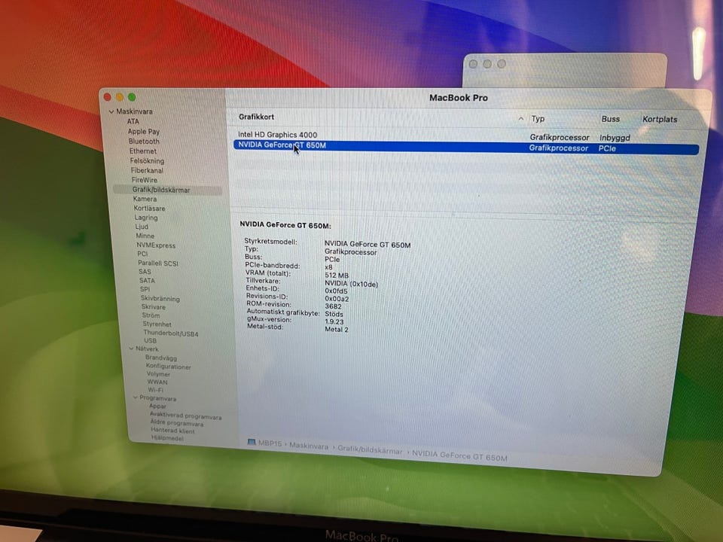This screenshot has width=723, height=542.
Task: Select Volymer under Nätverk
Action: coord(158,374)
